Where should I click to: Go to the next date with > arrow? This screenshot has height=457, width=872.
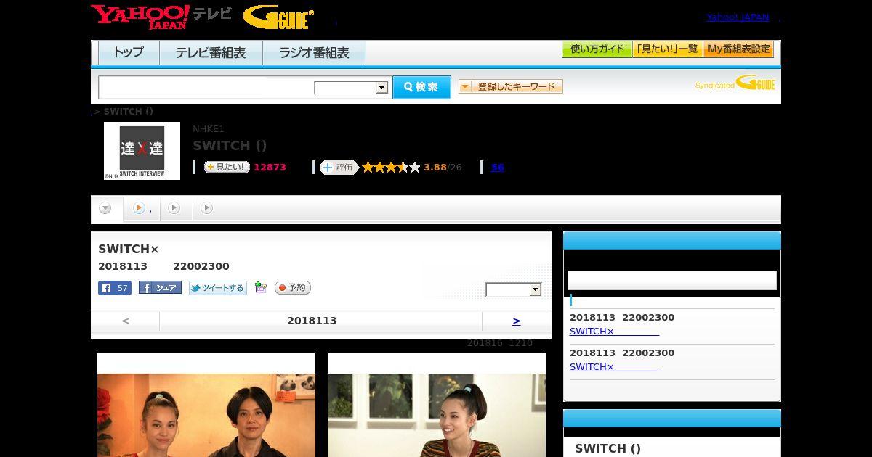coord(516,321)
